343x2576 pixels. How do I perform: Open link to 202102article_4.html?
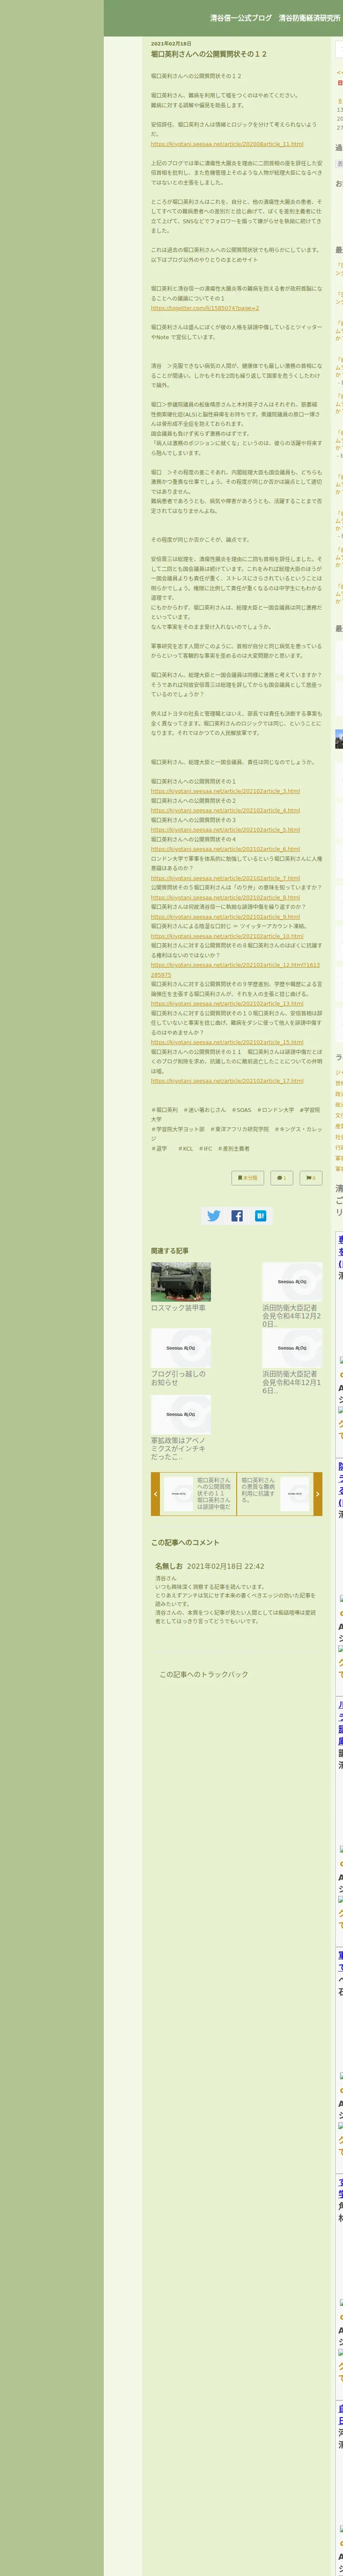225,810
